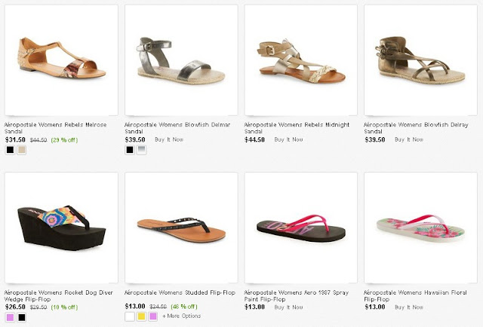The height and width of the screenshot is (327, 483).
Task: Click Buy It Now for Rebels Midnight Sandal
Action: [x=289, y=139]
